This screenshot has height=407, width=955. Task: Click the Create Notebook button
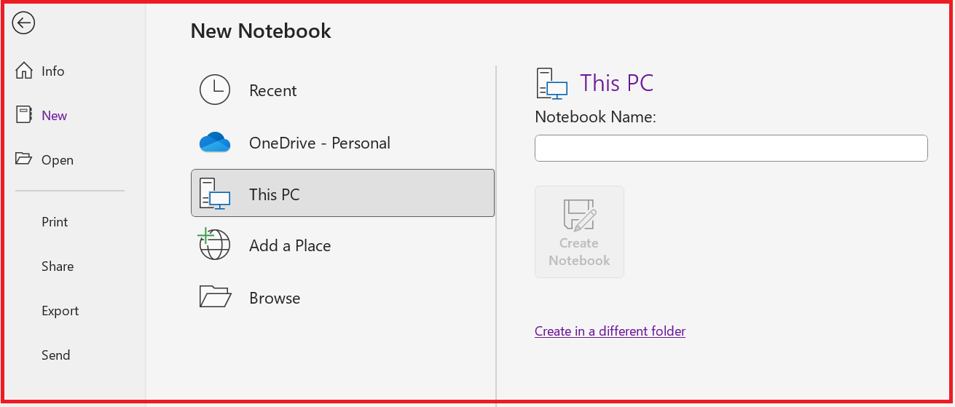pos(579,232)
